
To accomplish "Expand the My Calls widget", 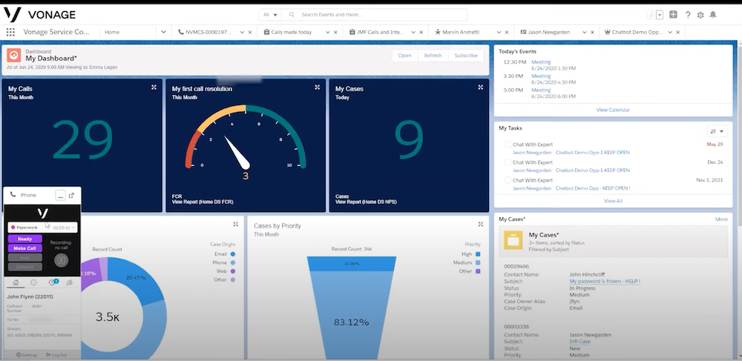I will click(x=154, y=87).
